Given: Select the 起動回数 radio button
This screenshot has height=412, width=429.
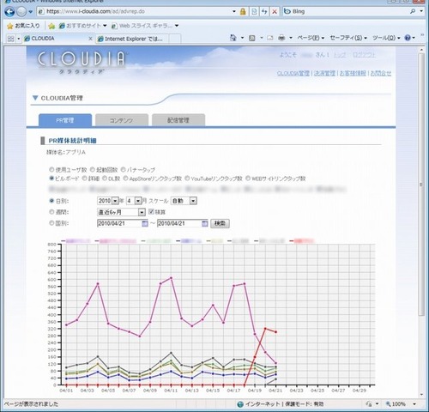Looking at the screenshot, I should (x=93, y=169).
